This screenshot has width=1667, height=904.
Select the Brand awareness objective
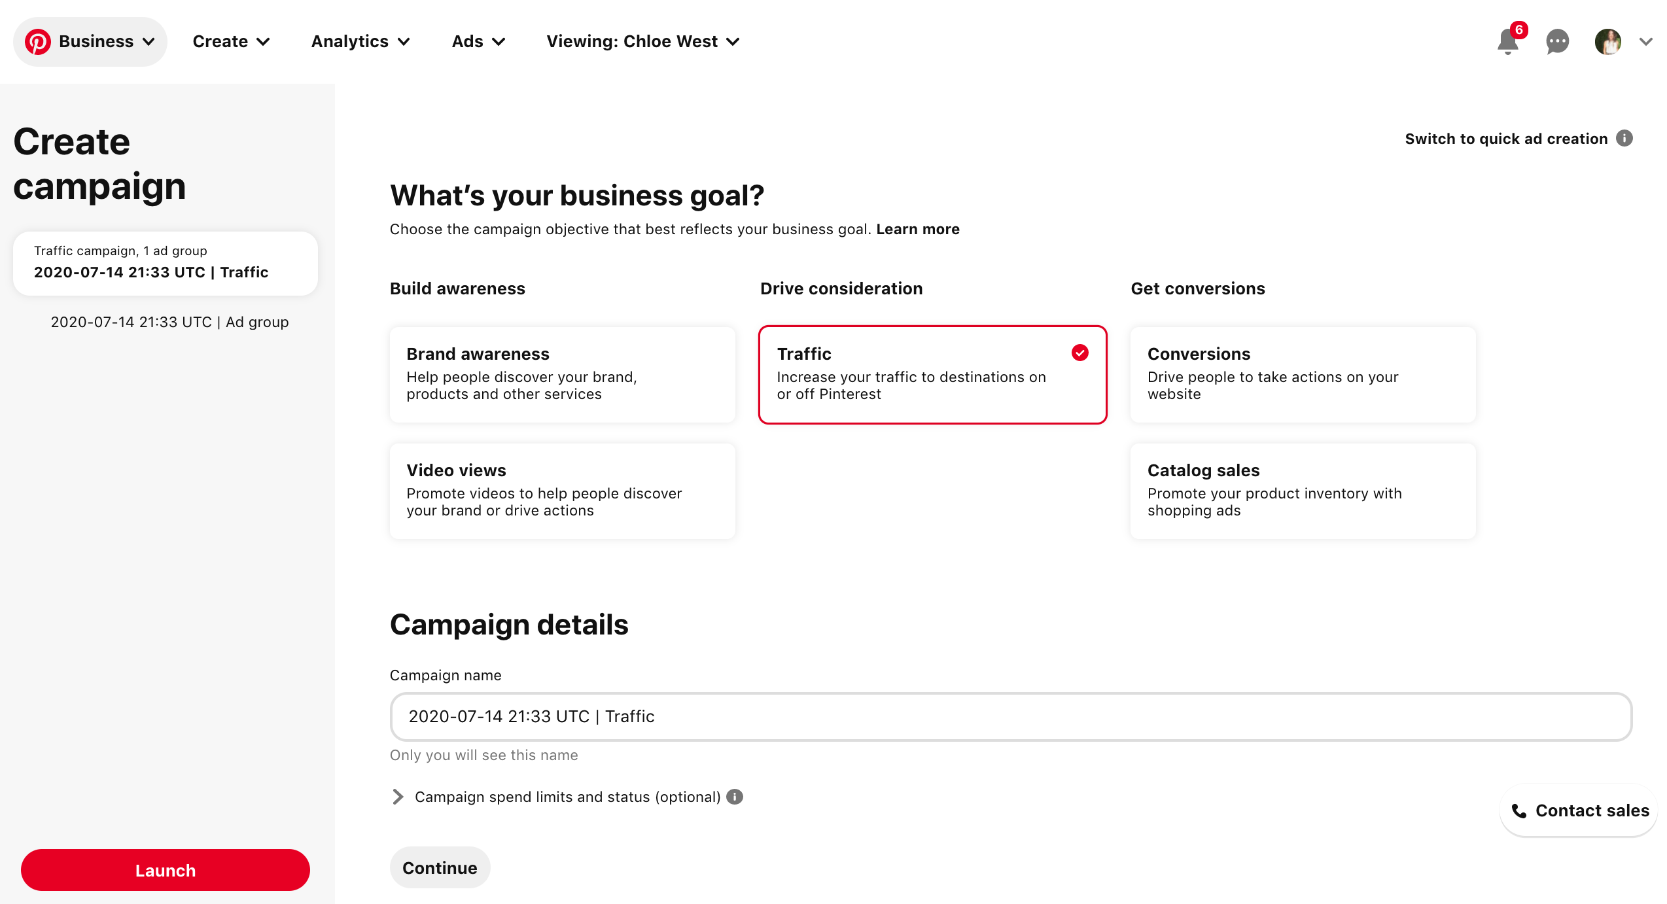(x=562, y=374)
